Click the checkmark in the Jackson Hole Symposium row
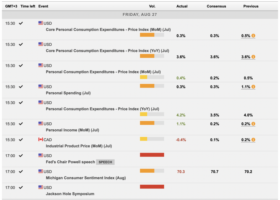 click(21, 187)
